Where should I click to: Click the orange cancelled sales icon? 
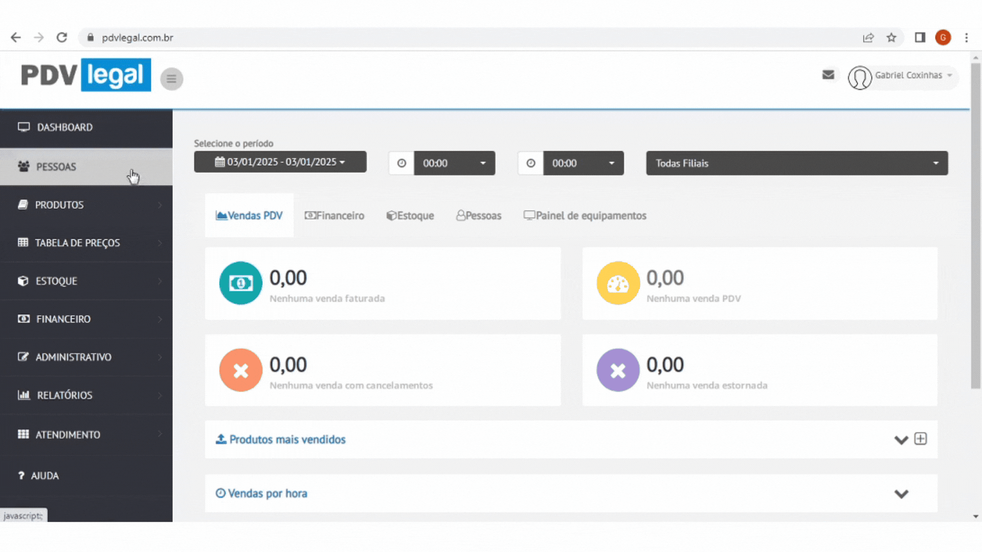pyautogui.click(x=240, y=370)
